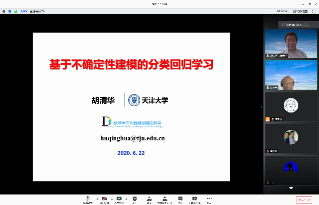Open video options arrow beside camera
Screen dimensions: 319x205
pos(112,199)
